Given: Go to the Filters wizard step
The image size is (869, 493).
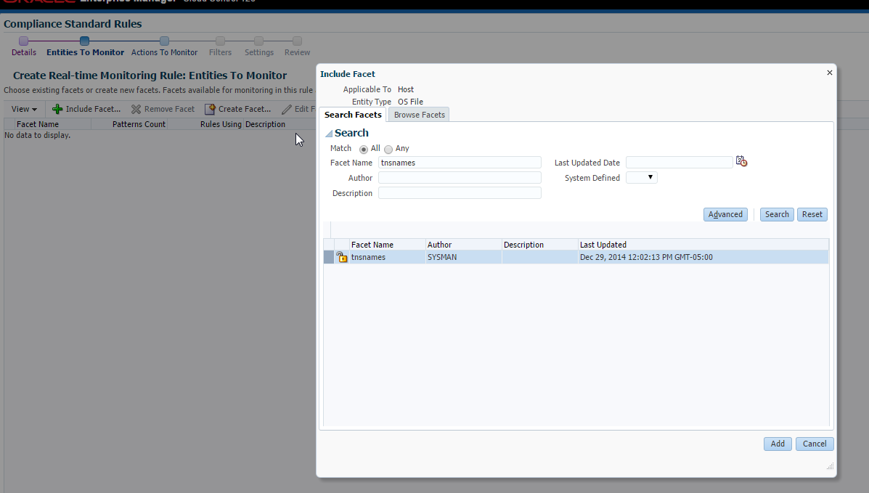Looking at the screenshot, I should tap(220, 47).
